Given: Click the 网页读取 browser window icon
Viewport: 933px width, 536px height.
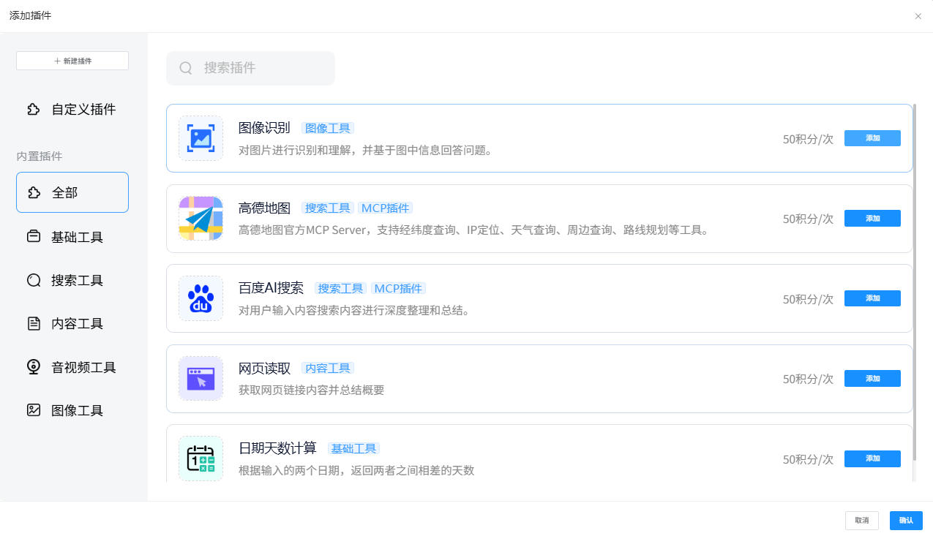Looking at the screenshot, I should tap(201, 379).
